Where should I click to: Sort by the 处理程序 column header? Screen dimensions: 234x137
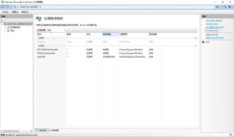[x=133, y=34]
